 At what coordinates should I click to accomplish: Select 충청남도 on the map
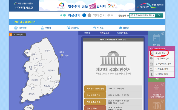point(30,68)
